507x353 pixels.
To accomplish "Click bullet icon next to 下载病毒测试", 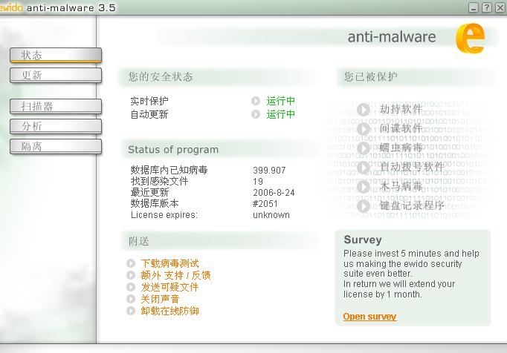I will pyautogui.click(x=131, y=263).
